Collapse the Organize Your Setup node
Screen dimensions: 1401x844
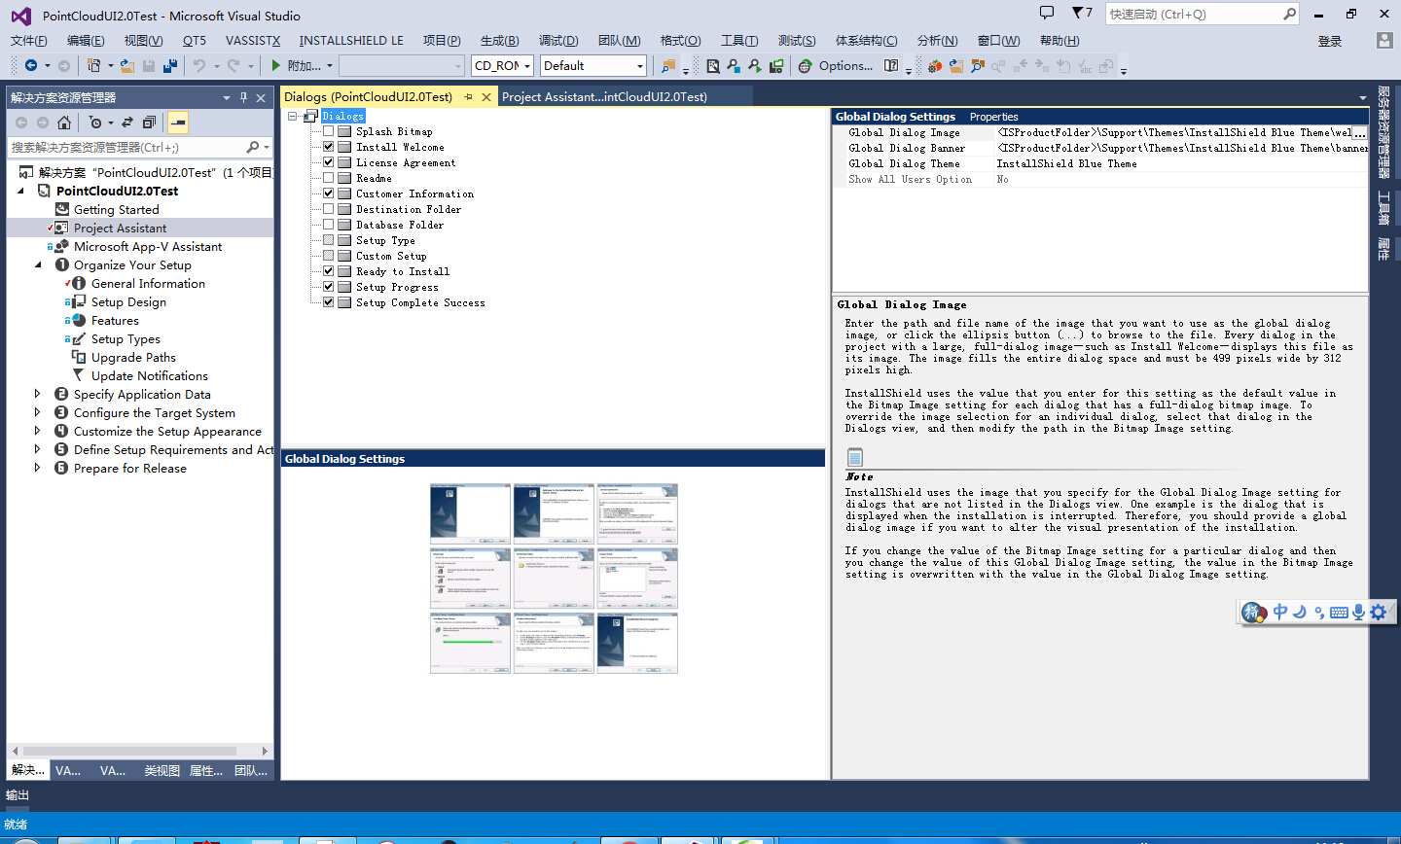(39, 264)
